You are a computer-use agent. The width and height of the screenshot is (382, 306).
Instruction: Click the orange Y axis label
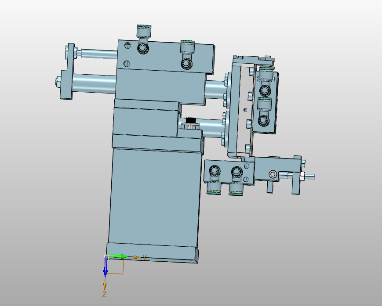[x=145, y=257]
